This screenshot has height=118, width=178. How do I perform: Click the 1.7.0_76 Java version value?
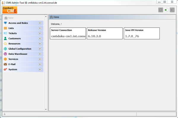tap(132, 36)
